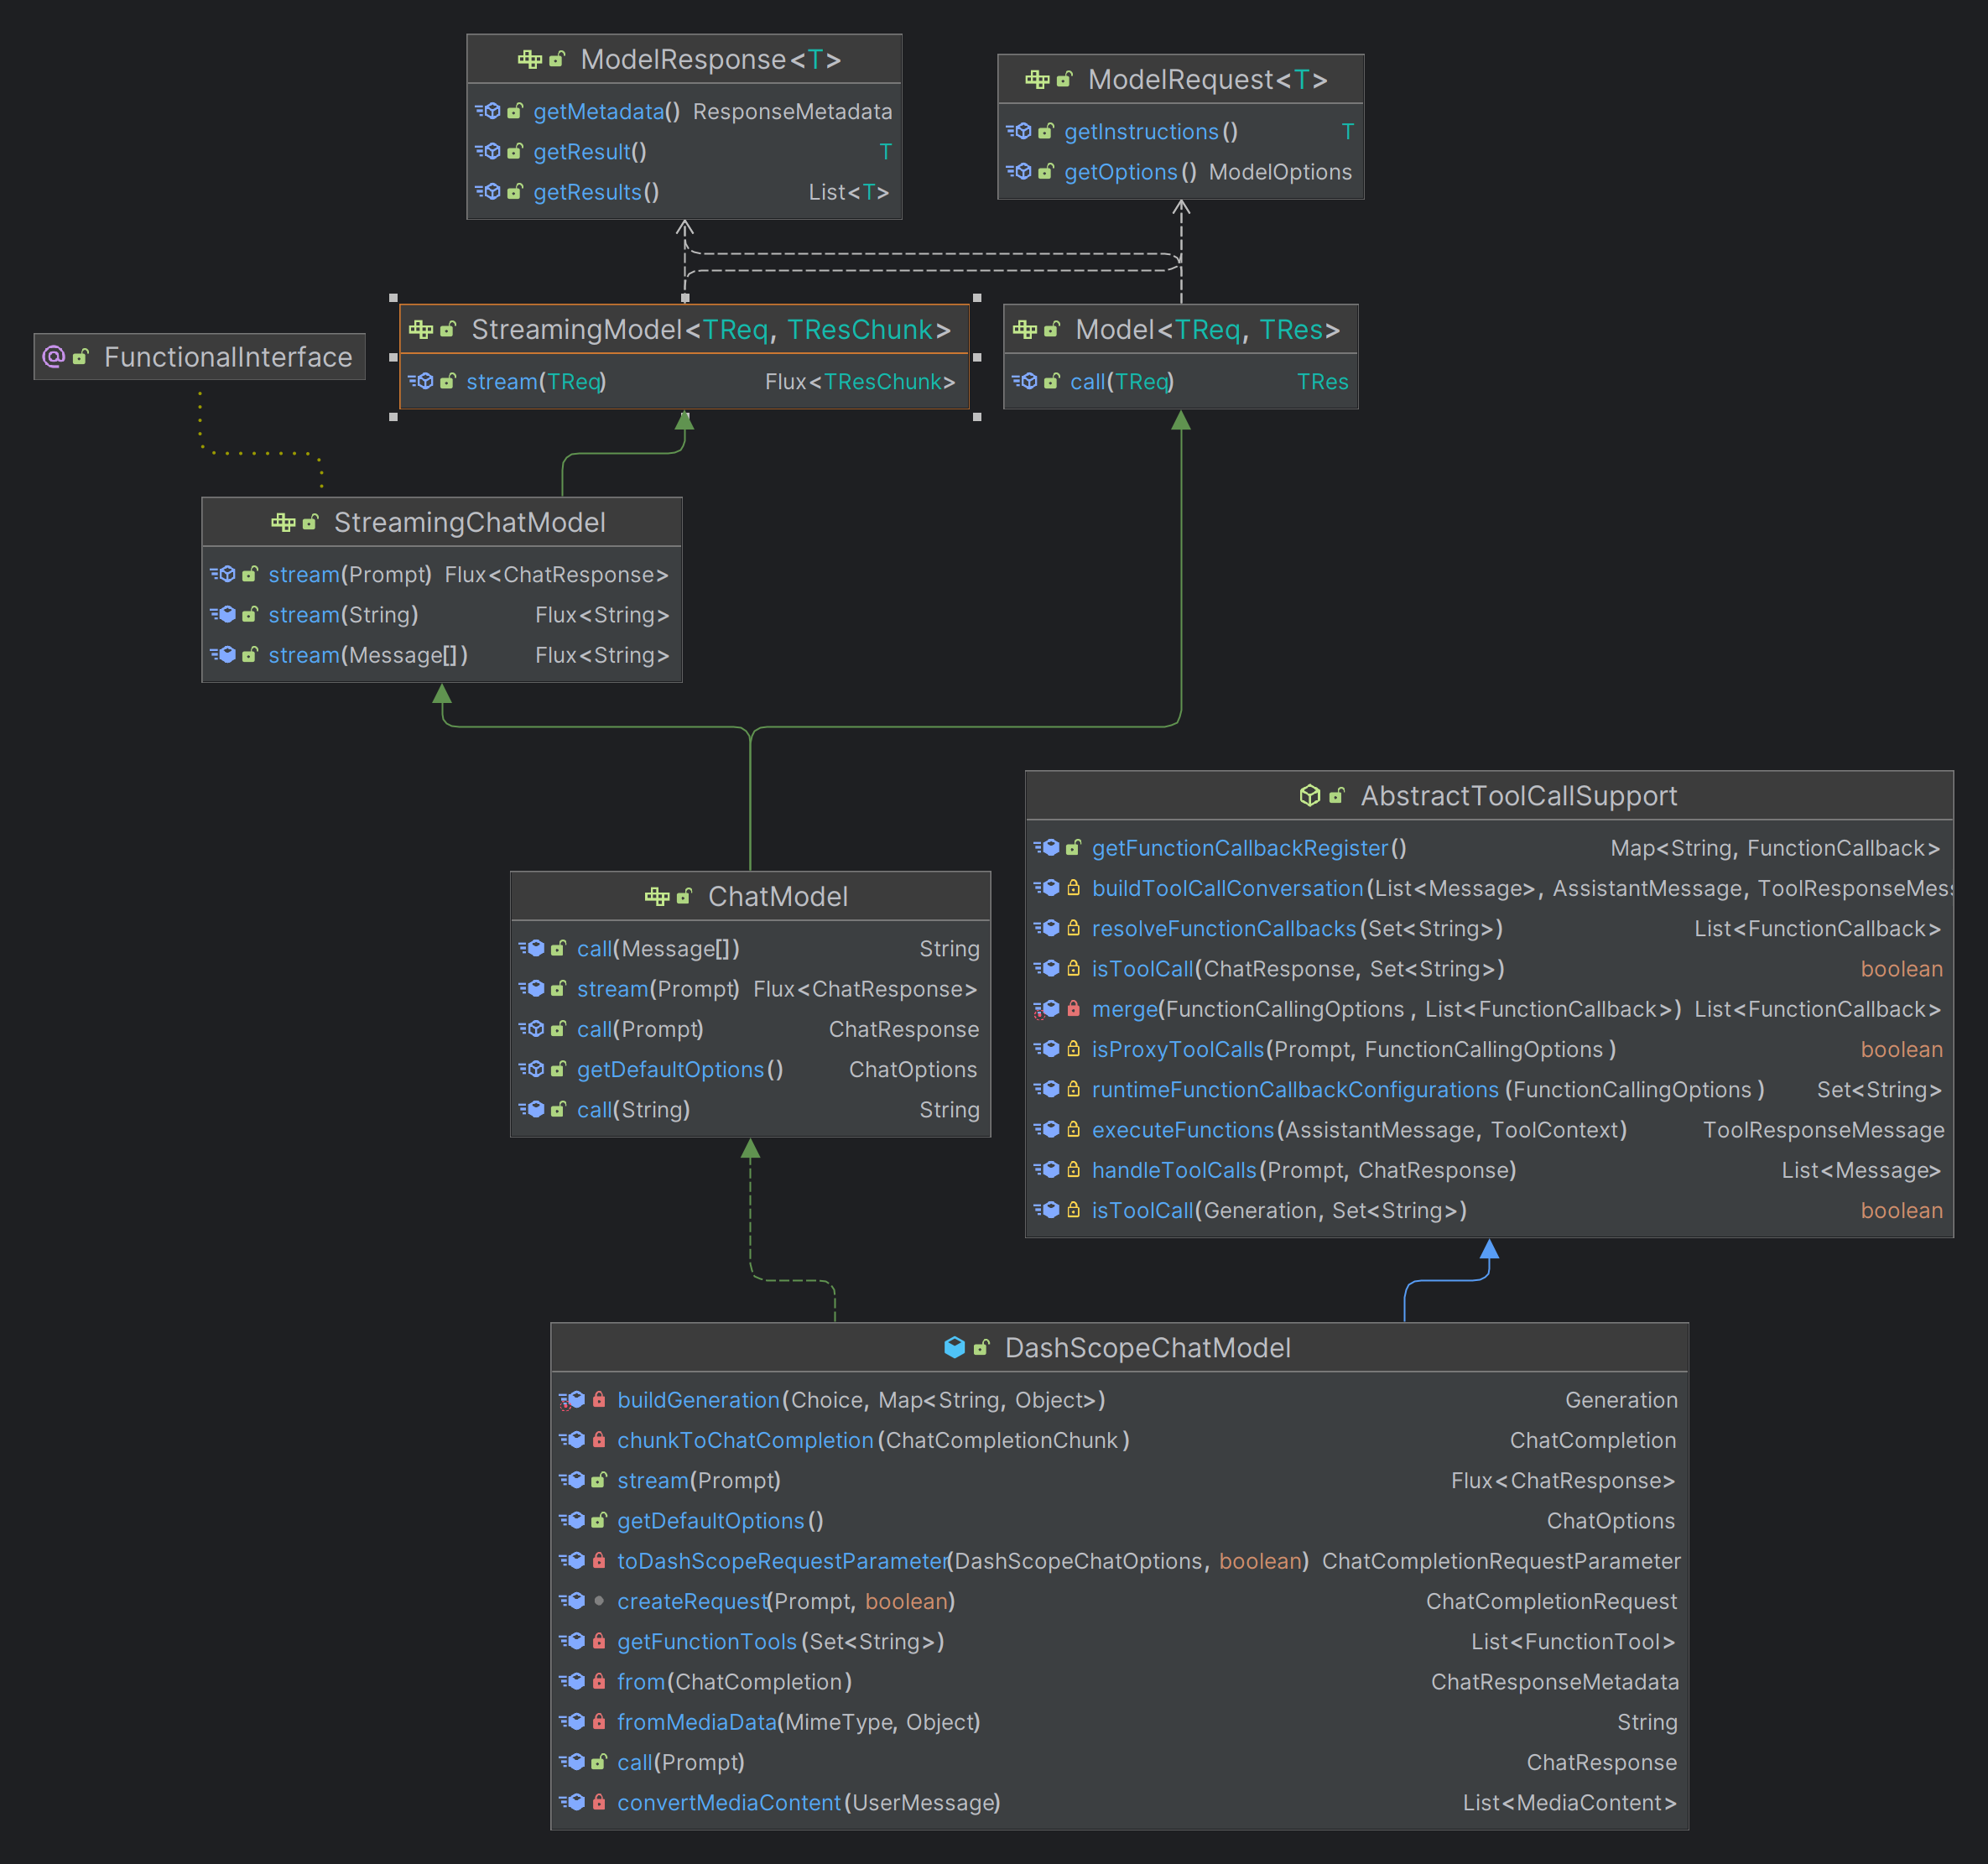Image resolution: width=1988 pixels, height=1864 pixels.
Task: Click runtimeFunctionCallbackConfigurations method name
Action: click(1295, 1090)
